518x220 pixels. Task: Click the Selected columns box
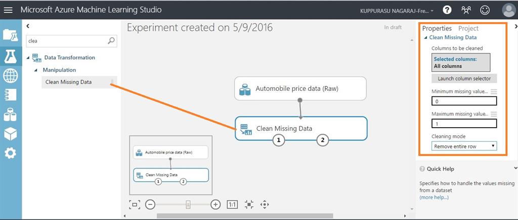pos(461,63)
